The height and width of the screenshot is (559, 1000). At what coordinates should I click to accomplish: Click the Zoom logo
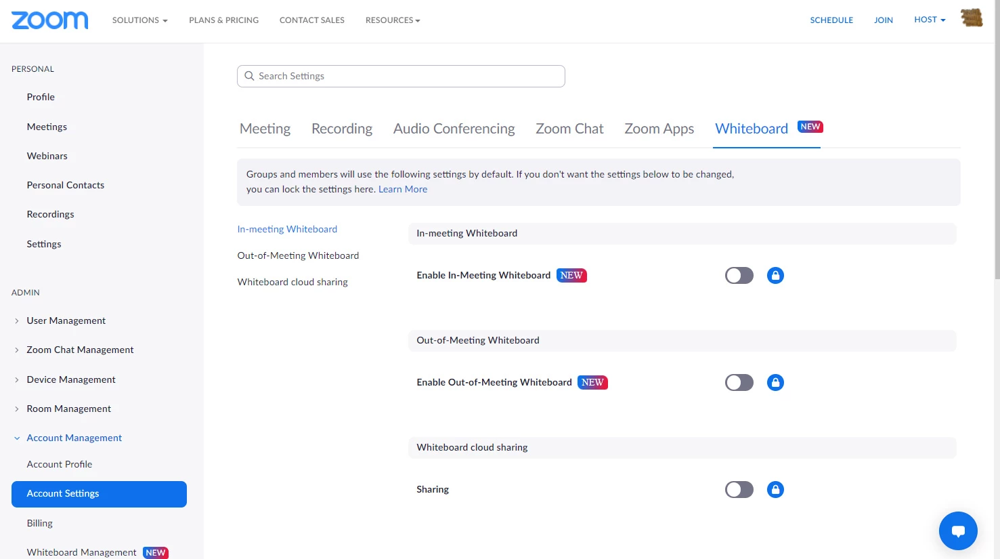click(x=49, y=20)
